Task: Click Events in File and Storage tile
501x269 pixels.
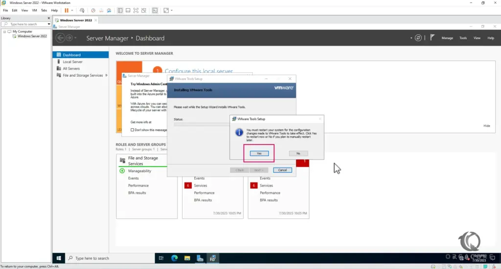Action: pos(134,178)
